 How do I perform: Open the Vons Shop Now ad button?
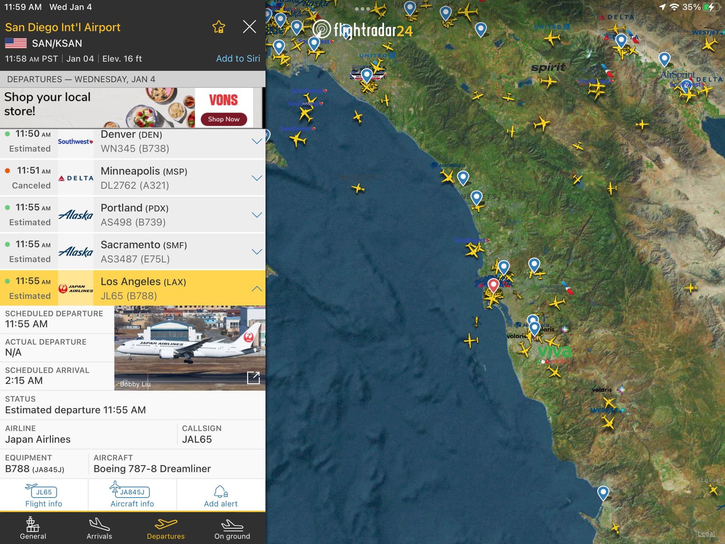click(224, 119)
